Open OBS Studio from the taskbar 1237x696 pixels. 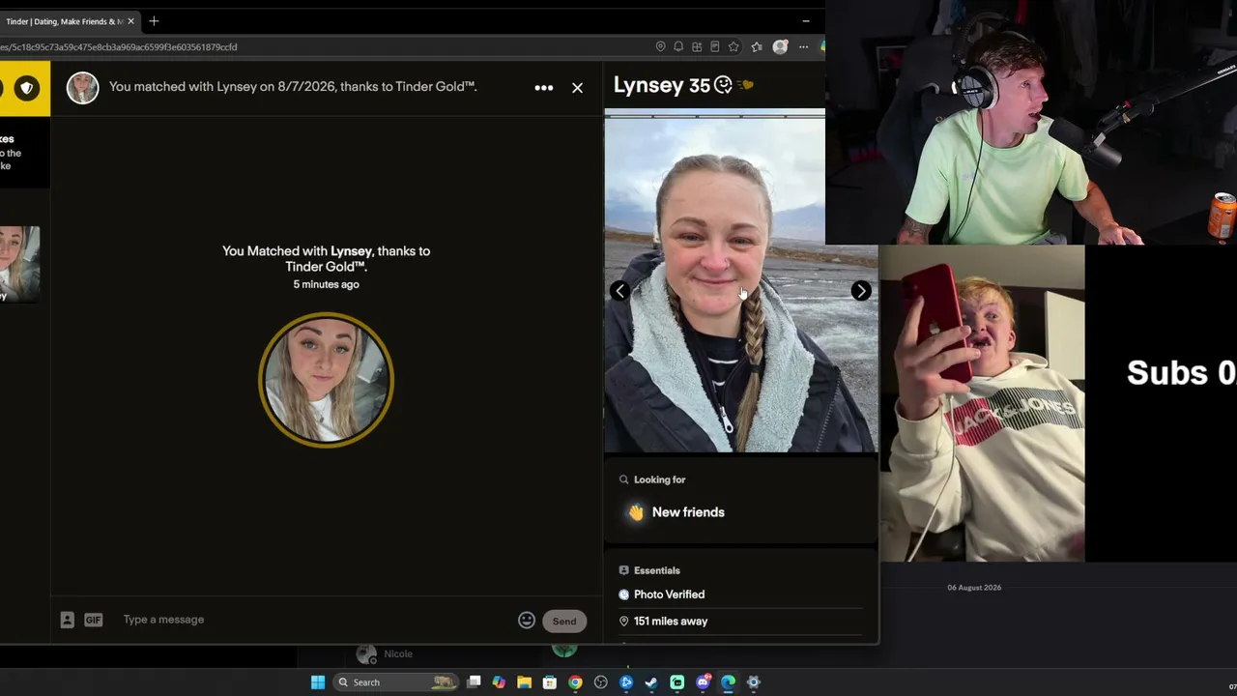601,682
